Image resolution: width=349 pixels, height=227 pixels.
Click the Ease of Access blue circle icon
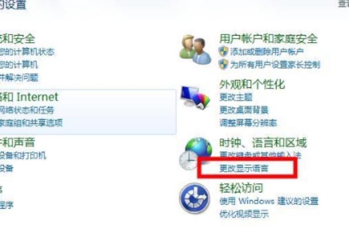(195, 198)
